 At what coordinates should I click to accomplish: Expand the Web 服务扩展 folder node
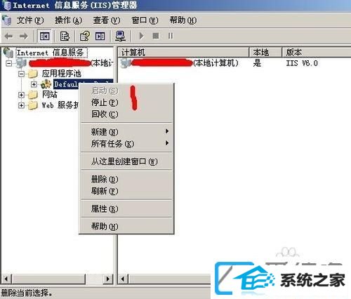21,105
